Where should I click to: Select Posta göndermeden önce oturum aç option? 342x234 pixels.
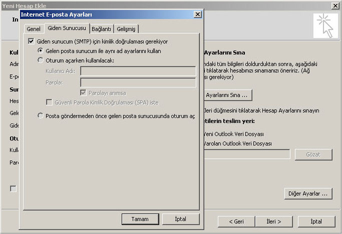pyautogui.click(x=41, y=115)
